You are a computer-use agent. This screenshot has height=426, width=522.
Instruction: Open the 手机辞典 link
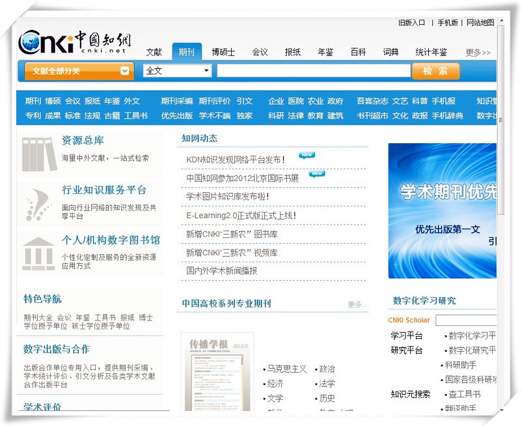pos(447,115)
